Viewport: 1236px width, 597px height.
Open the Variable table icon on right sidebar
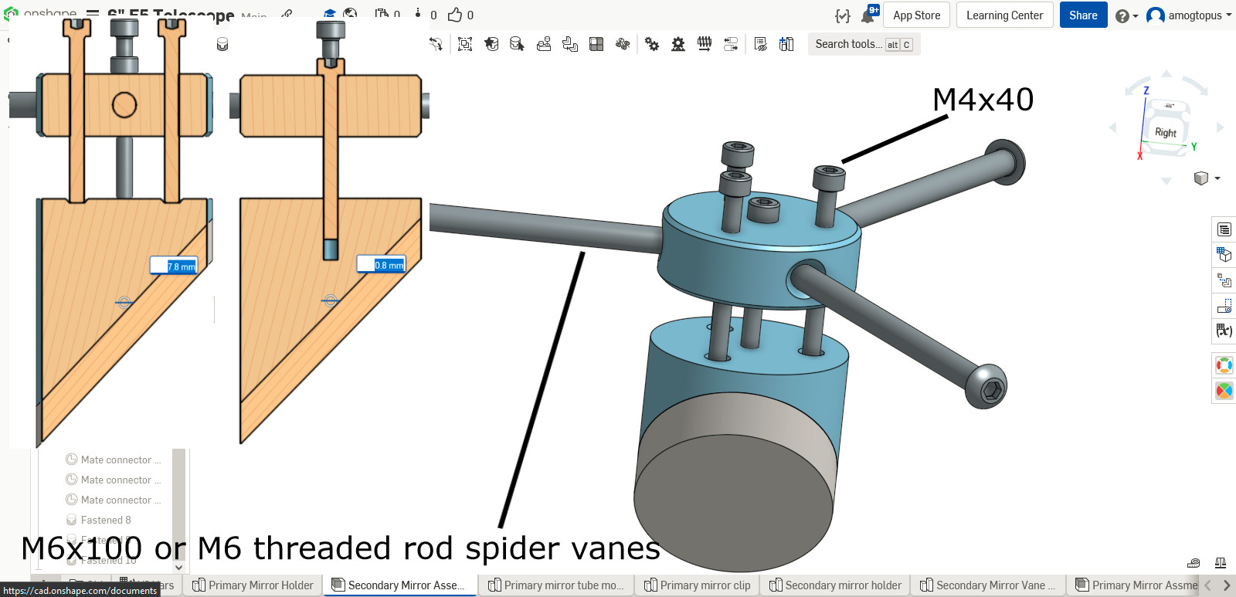1224,331
